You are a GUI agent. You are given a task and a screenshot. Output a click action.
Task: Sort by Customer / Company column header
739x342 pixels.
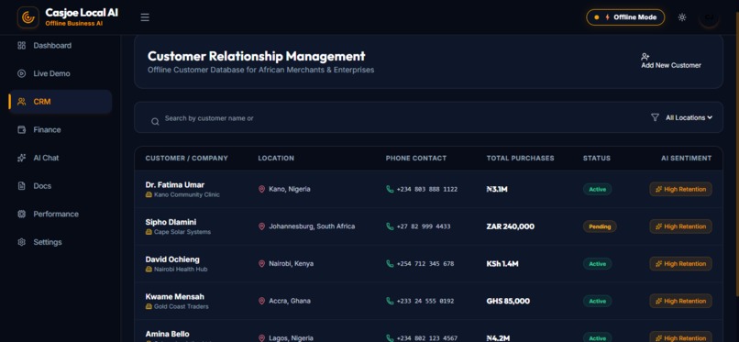187,159
